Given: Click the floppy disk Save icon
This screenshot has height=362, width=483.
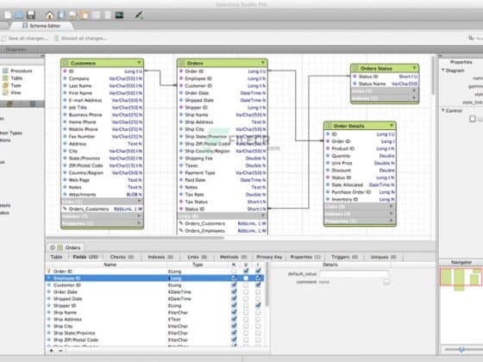Looking at the screenshot, I should [31, 16].
